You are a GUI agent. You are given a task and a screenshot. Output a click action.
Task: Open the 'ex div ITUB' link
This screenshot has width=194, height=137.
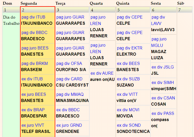[x=32, y=79]
